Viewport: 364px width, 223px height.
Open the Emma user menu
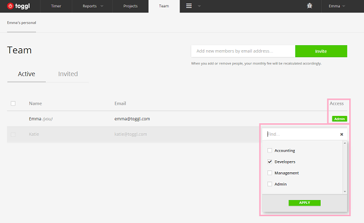click(337, 6)
